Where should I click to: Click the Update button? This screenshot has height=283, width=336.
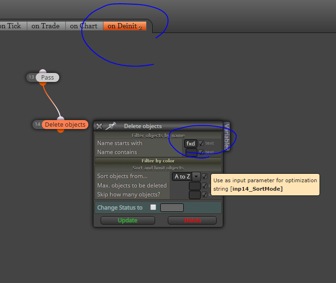128,220
